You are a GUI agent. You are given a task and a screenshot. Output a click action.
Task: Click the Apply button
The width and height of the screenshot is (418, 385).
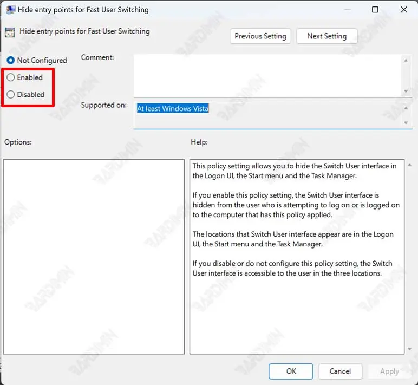coord(389,371)
